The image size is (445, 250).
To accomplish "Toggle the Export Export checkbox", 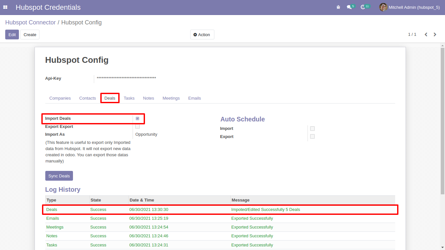I will click(137, 126).
